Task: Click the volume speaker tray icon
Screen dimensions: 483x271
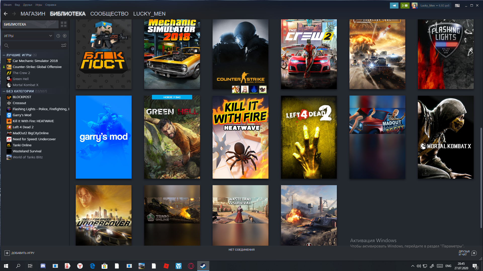Action: pyautogui.click(x=419, y=266)
